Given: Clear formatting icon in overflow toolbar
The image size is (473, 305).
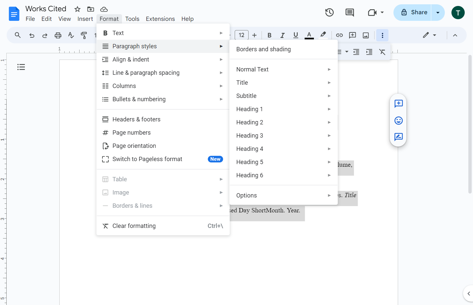Looking at the screenshot, I should (x=382, y=52).
